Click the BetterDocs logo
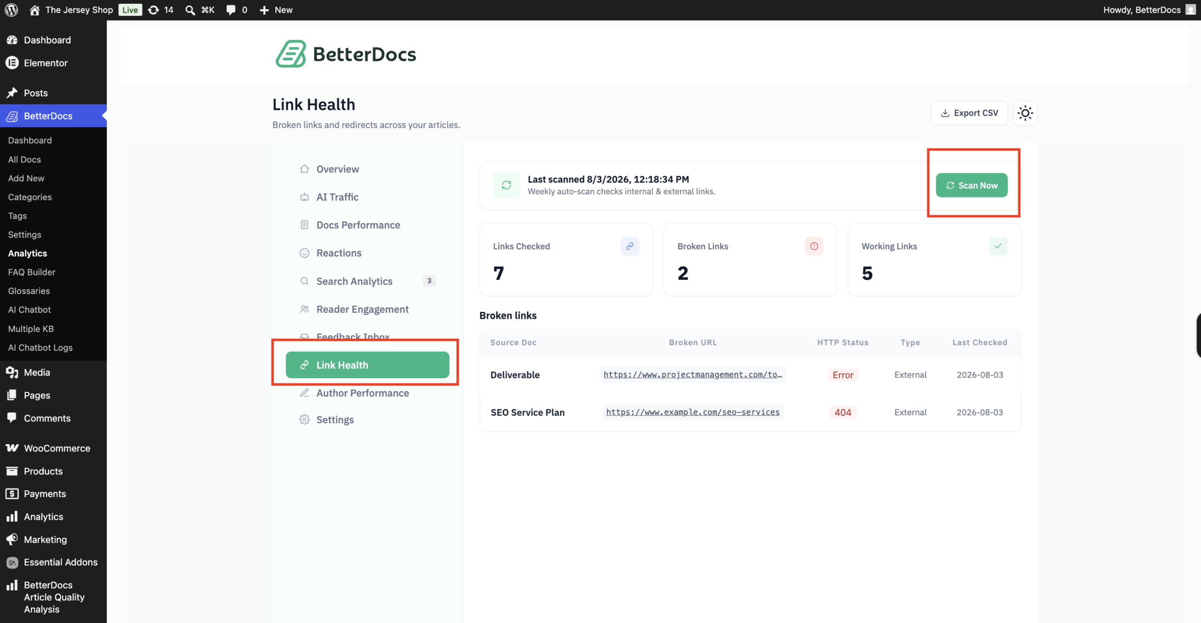Image resolution: width=1201 pixels, height=623 pixels. coord(346,54)
